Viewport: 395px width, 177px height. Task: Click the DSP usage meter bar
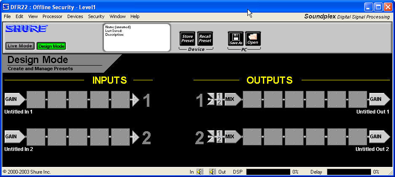click(x=268, y=172)
